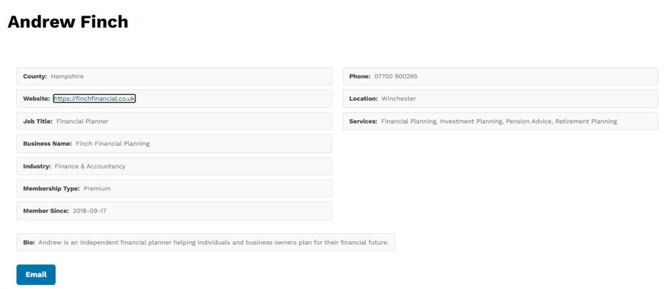Click the Bio label
Screen dimensions: 670x289
coord(29,243)
